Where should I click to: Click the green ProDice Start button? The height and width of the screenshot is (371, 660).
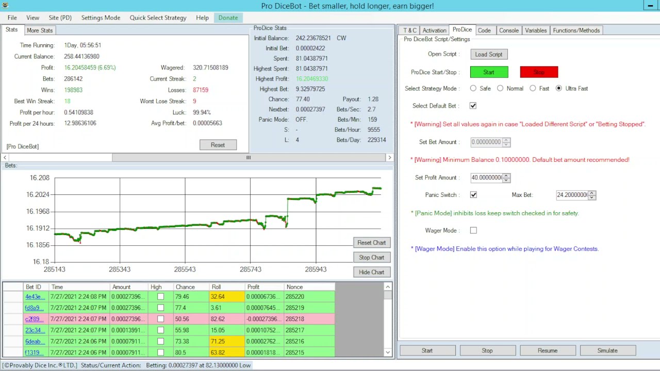(x=489, y=72)
